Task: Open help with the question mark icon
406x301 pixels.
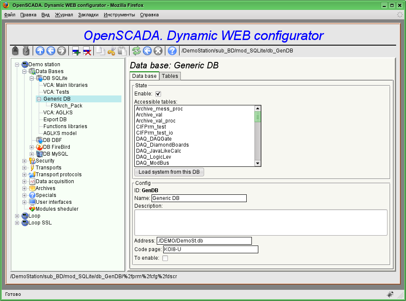Action: 172,51
